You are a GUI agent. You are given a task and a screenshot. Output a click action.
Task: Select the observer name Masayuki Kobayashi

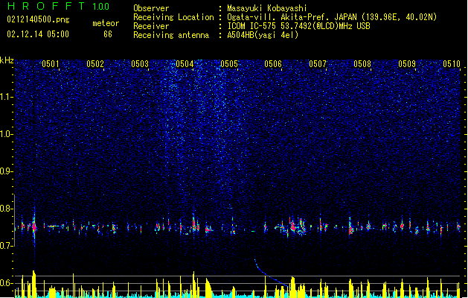[x=267, y=8]
